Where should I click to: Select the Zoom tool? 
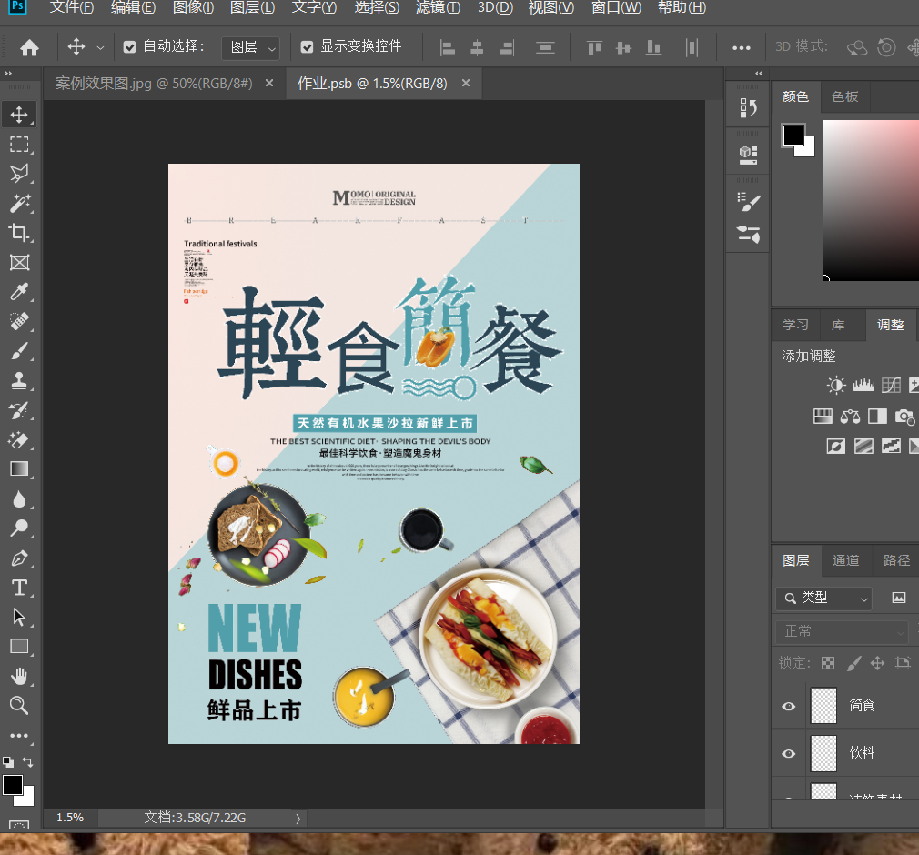(x=19, y=706)
